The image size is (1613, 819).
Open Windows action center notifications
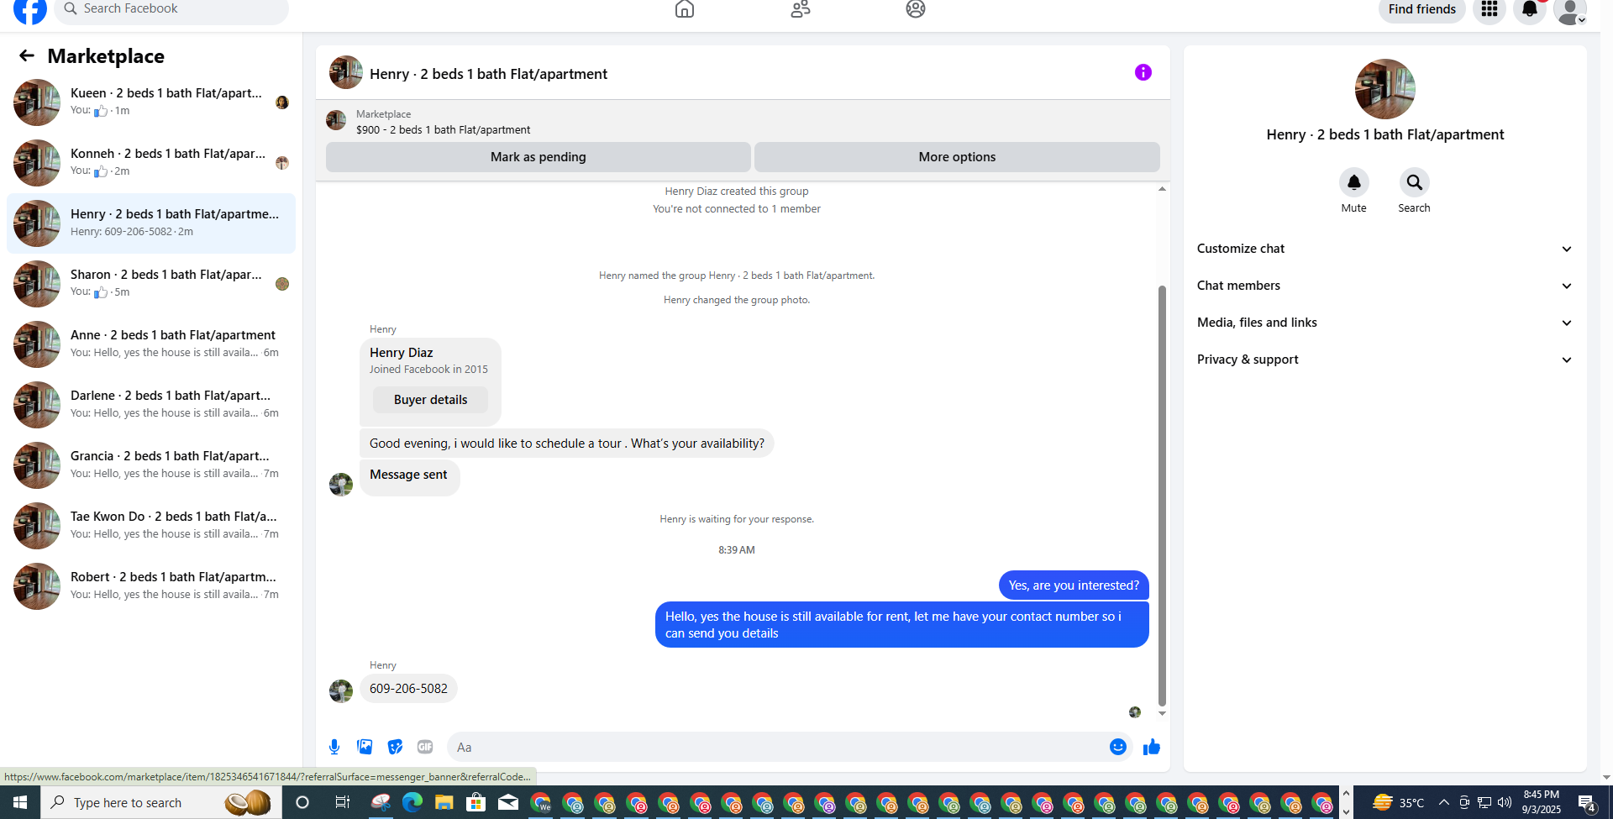tap(1587, 803)
